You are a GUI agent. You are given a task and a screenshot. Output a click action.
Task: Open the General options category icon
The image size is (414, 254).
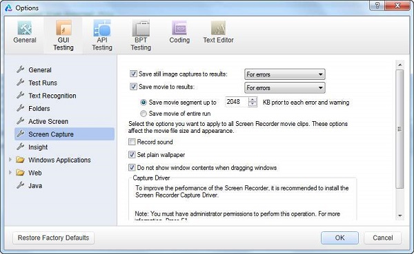pyautogui.click(x=25, y=28)
